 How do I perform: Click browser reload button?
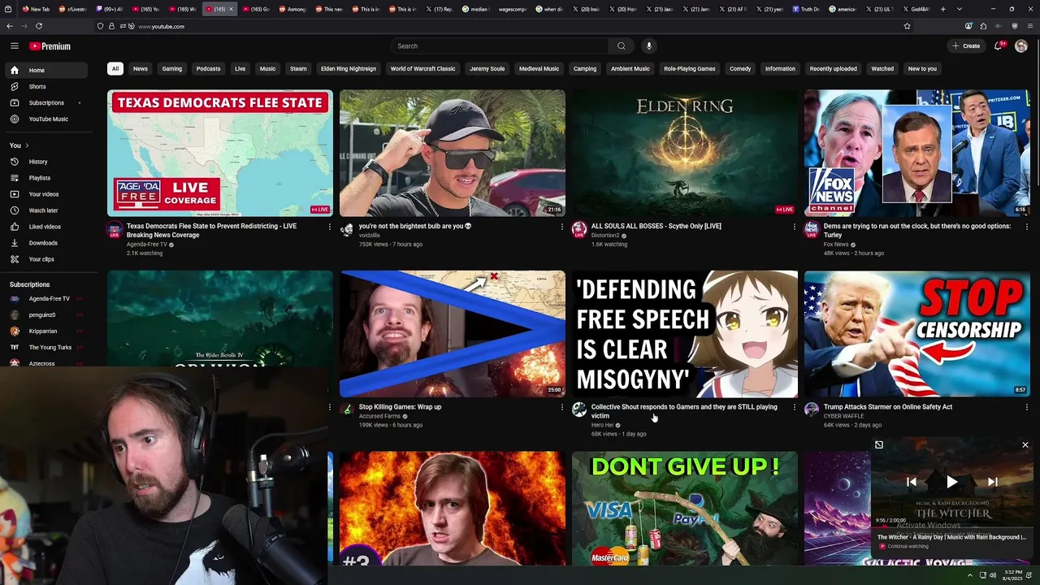click(x=38, y=26)
